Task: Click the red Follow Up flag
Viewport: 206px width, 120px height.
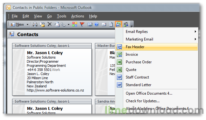Action: tap(82, 24)
